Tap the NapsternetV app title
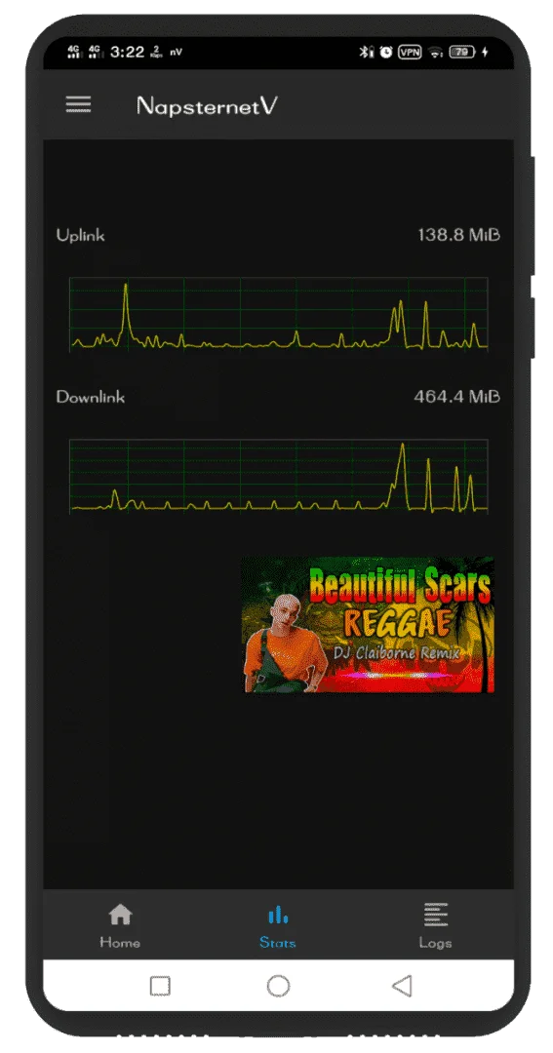 pos(207,105)
